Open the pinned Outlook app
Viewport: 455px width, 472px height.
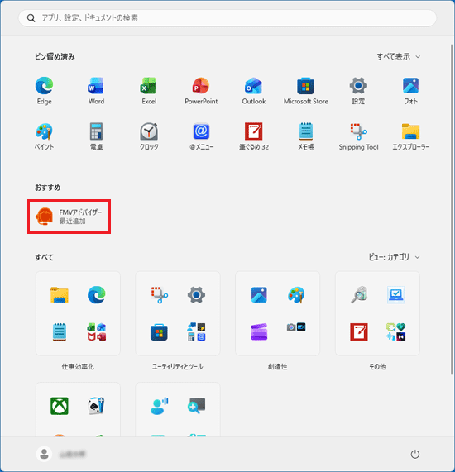tap(254, 91)
